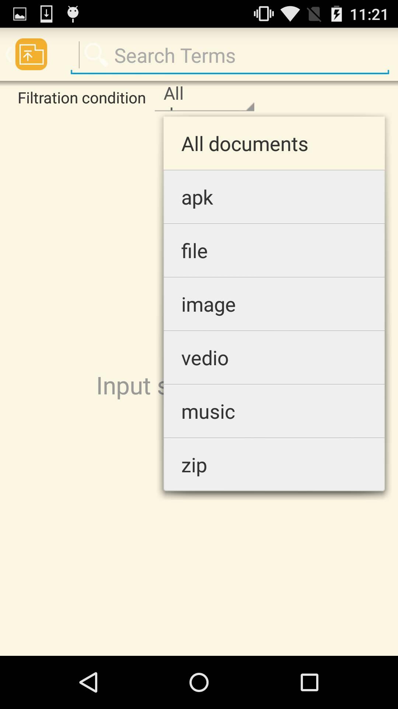
Task: Choose zip filter option
Action: (274, 465)
